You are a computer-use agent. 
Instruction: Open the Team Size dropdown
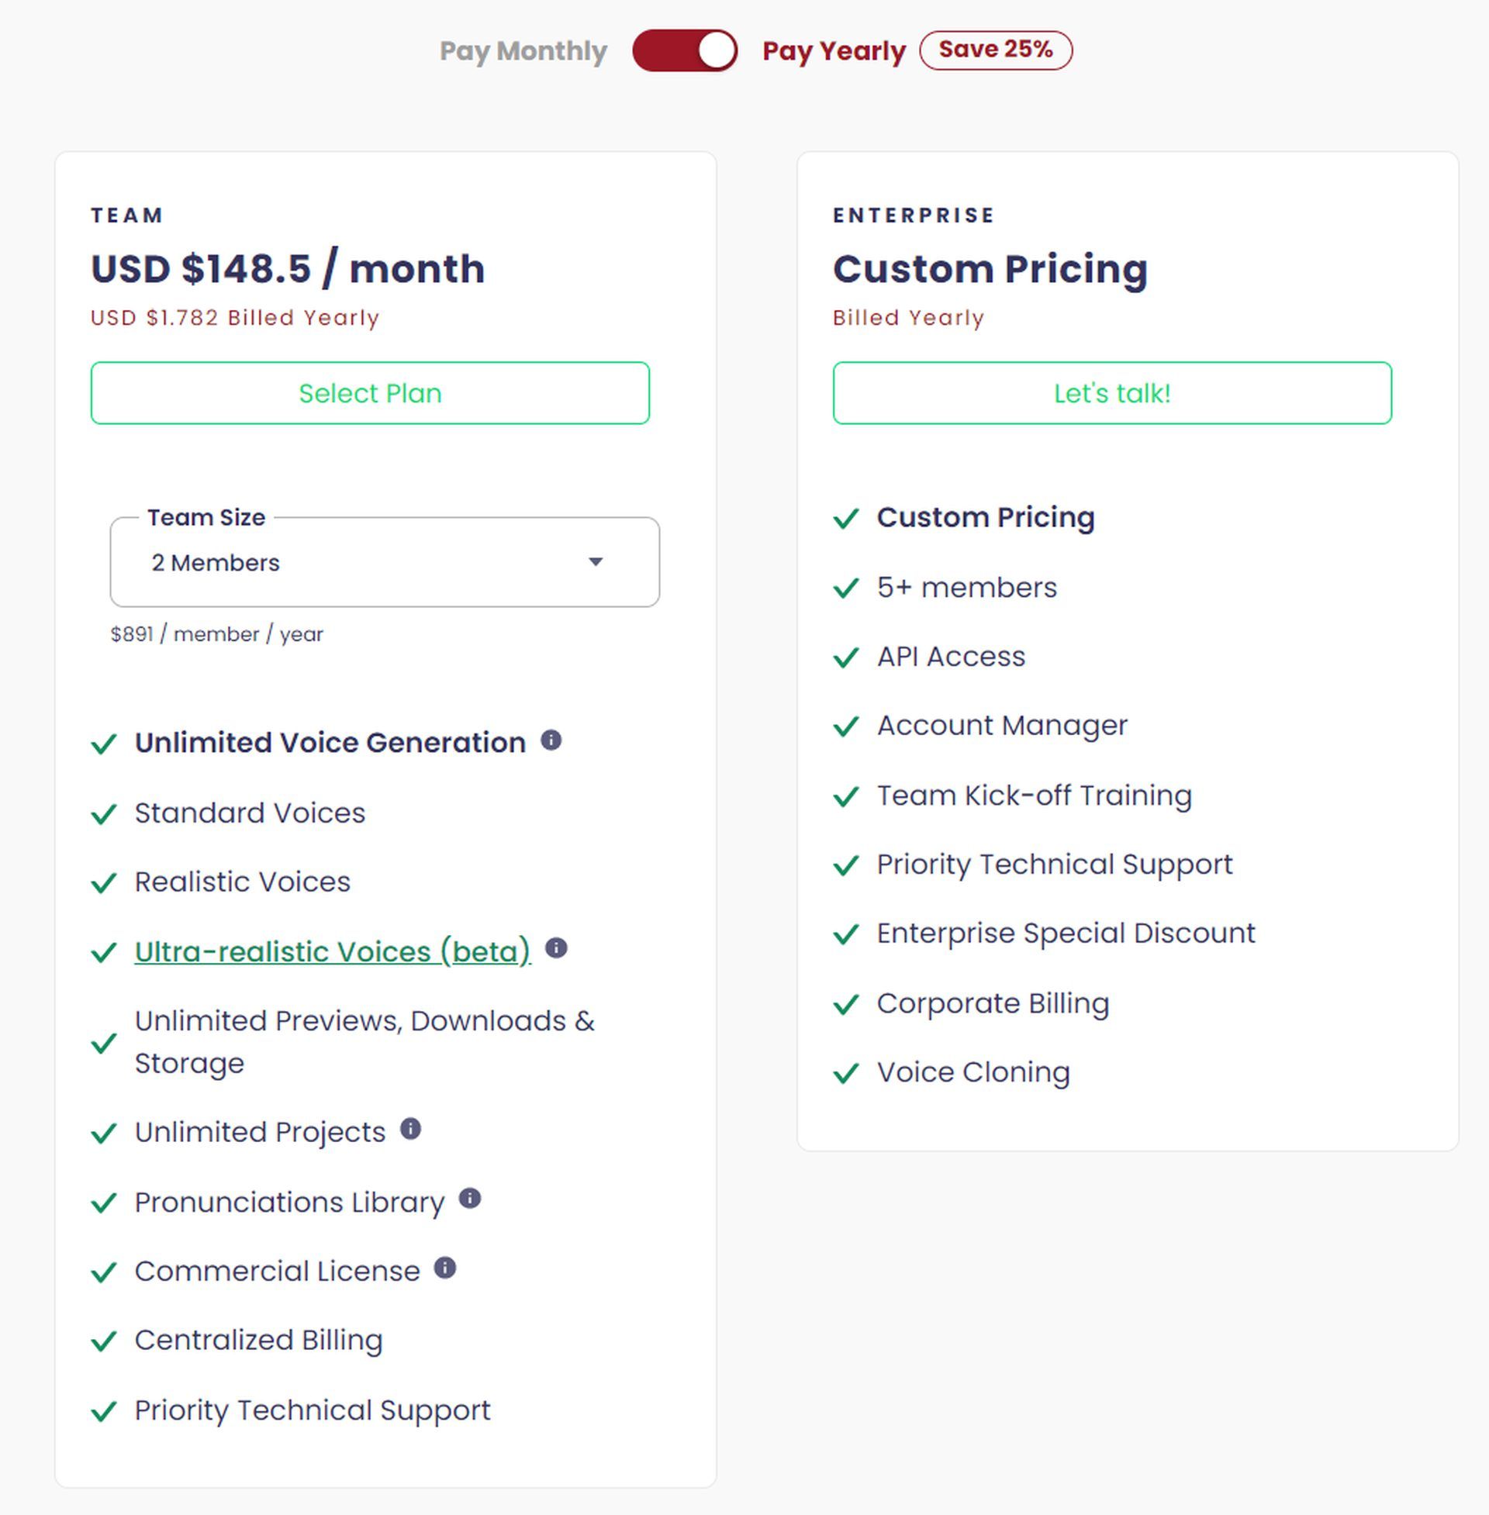pos(385,562)
